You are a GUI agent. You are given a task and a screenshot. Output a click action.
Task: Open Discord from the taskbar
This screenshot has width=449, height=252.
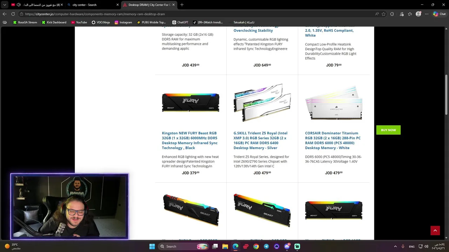point(287,246)
